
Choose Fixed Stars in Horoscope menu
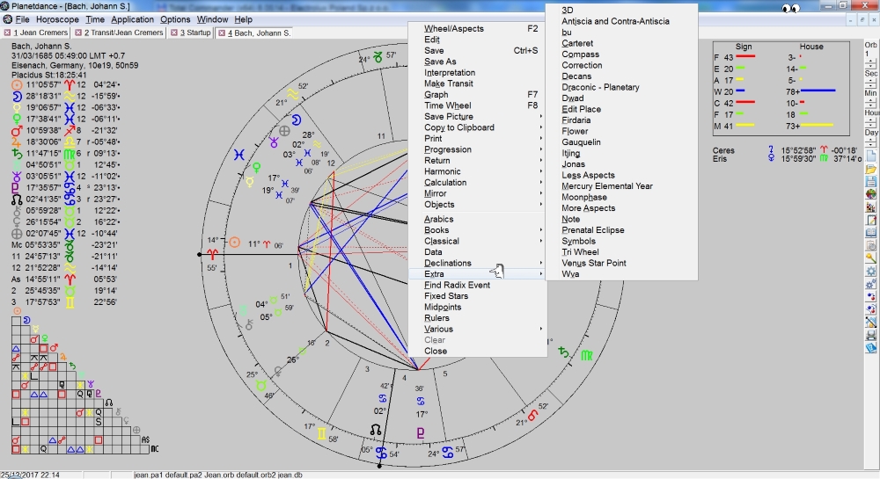(447, 296)
